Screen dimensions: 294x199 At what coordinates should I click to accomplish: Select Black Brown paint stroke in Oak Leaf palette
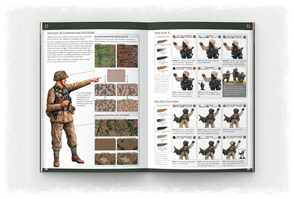(162, 58)
